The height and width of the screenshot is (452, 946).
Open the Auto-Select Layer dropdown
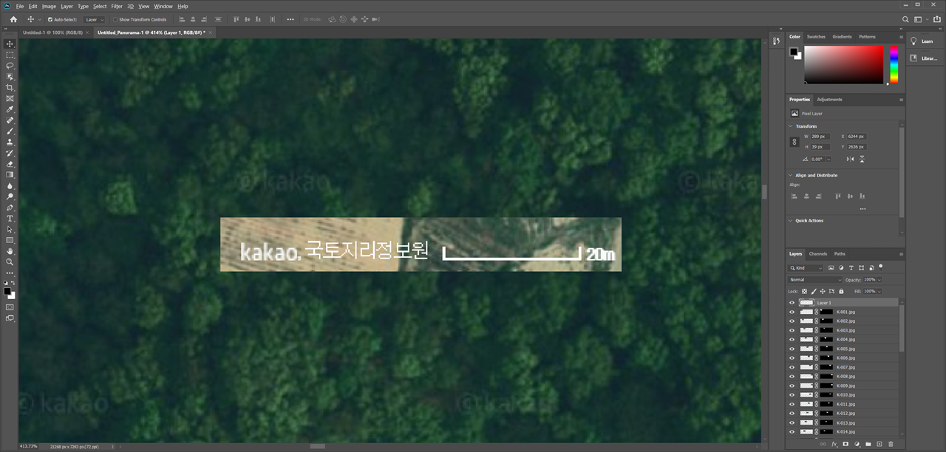(x=94, y=19)
